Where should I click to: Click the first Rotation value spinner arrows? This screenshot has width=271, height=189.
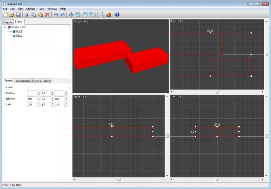[x=39, y=99]
